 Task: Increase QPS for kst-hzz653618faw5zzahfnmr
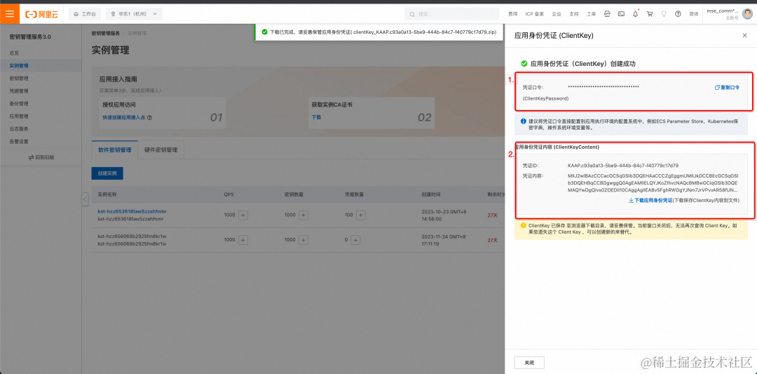click(243, 215)
